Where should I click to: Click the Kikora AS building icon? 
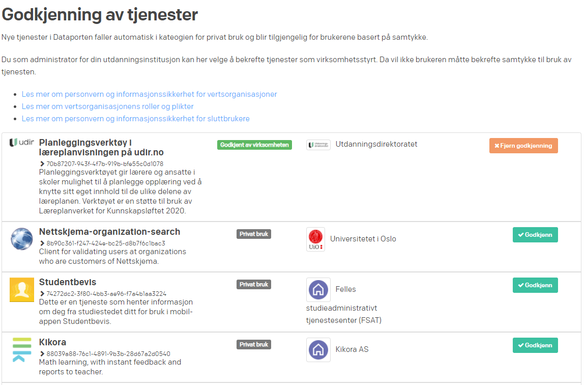[x=318, y=350]
